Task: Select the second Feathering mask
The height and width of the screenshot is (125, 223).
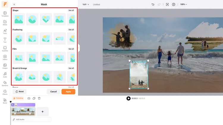Action: pyautogui.click(x=32, y=39)
